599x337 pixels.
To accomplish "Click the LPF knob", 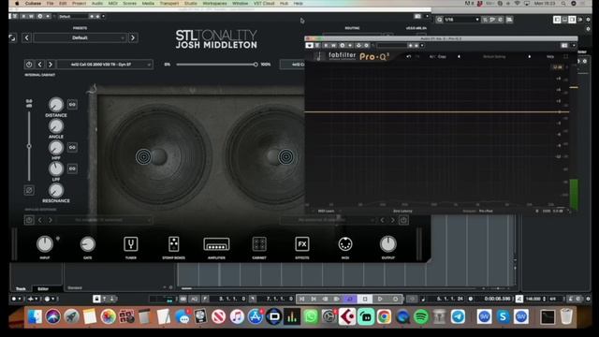I will click(56, 168).
